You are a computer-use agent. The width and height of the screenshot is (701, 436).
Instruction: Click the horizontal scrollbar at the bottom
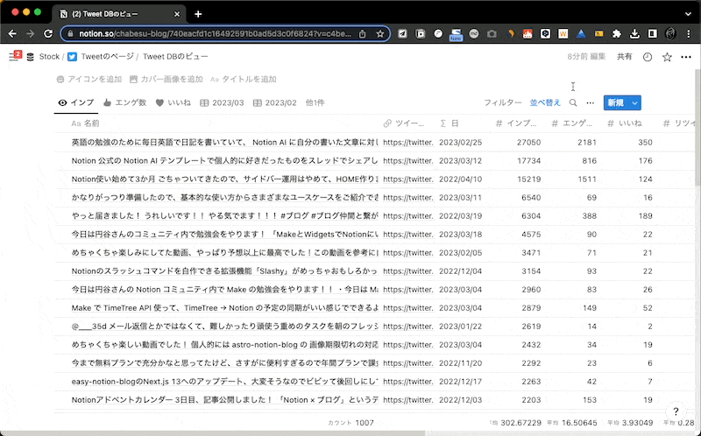(212, 432)
